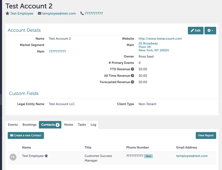Click the envelope icon in the header
Screen dimensions: 222x170
click(39, 14)
